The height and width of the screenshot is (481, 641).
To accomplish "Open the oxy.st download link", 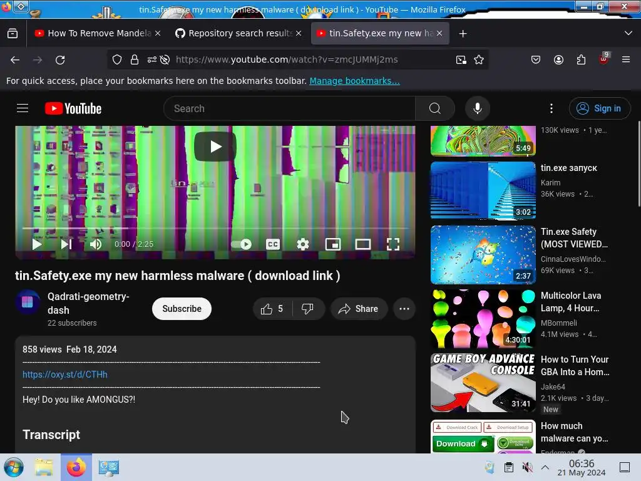I will 65,375.
